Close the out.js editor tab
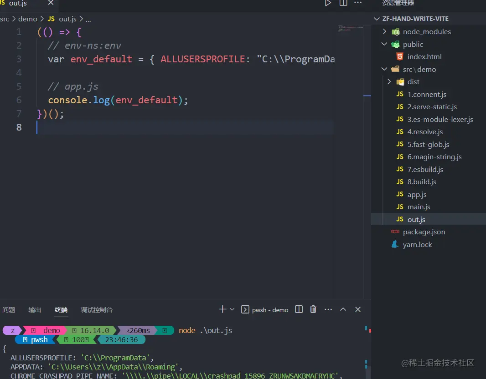This screenshot has height=379, width=486. pos(51,3)
